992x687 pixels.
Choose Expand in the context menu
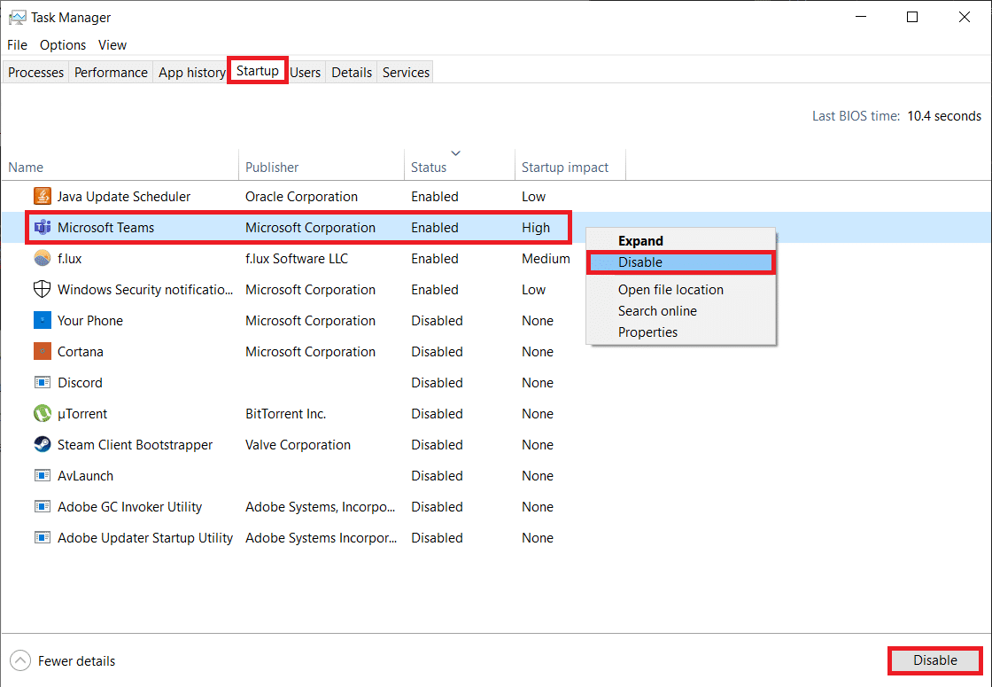point(640,241)
